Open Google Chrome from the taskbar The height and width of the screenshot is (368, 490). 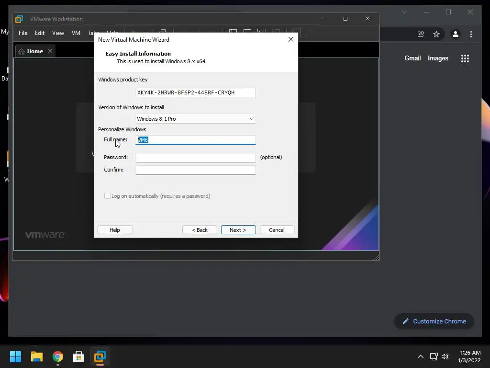(58, 356)
